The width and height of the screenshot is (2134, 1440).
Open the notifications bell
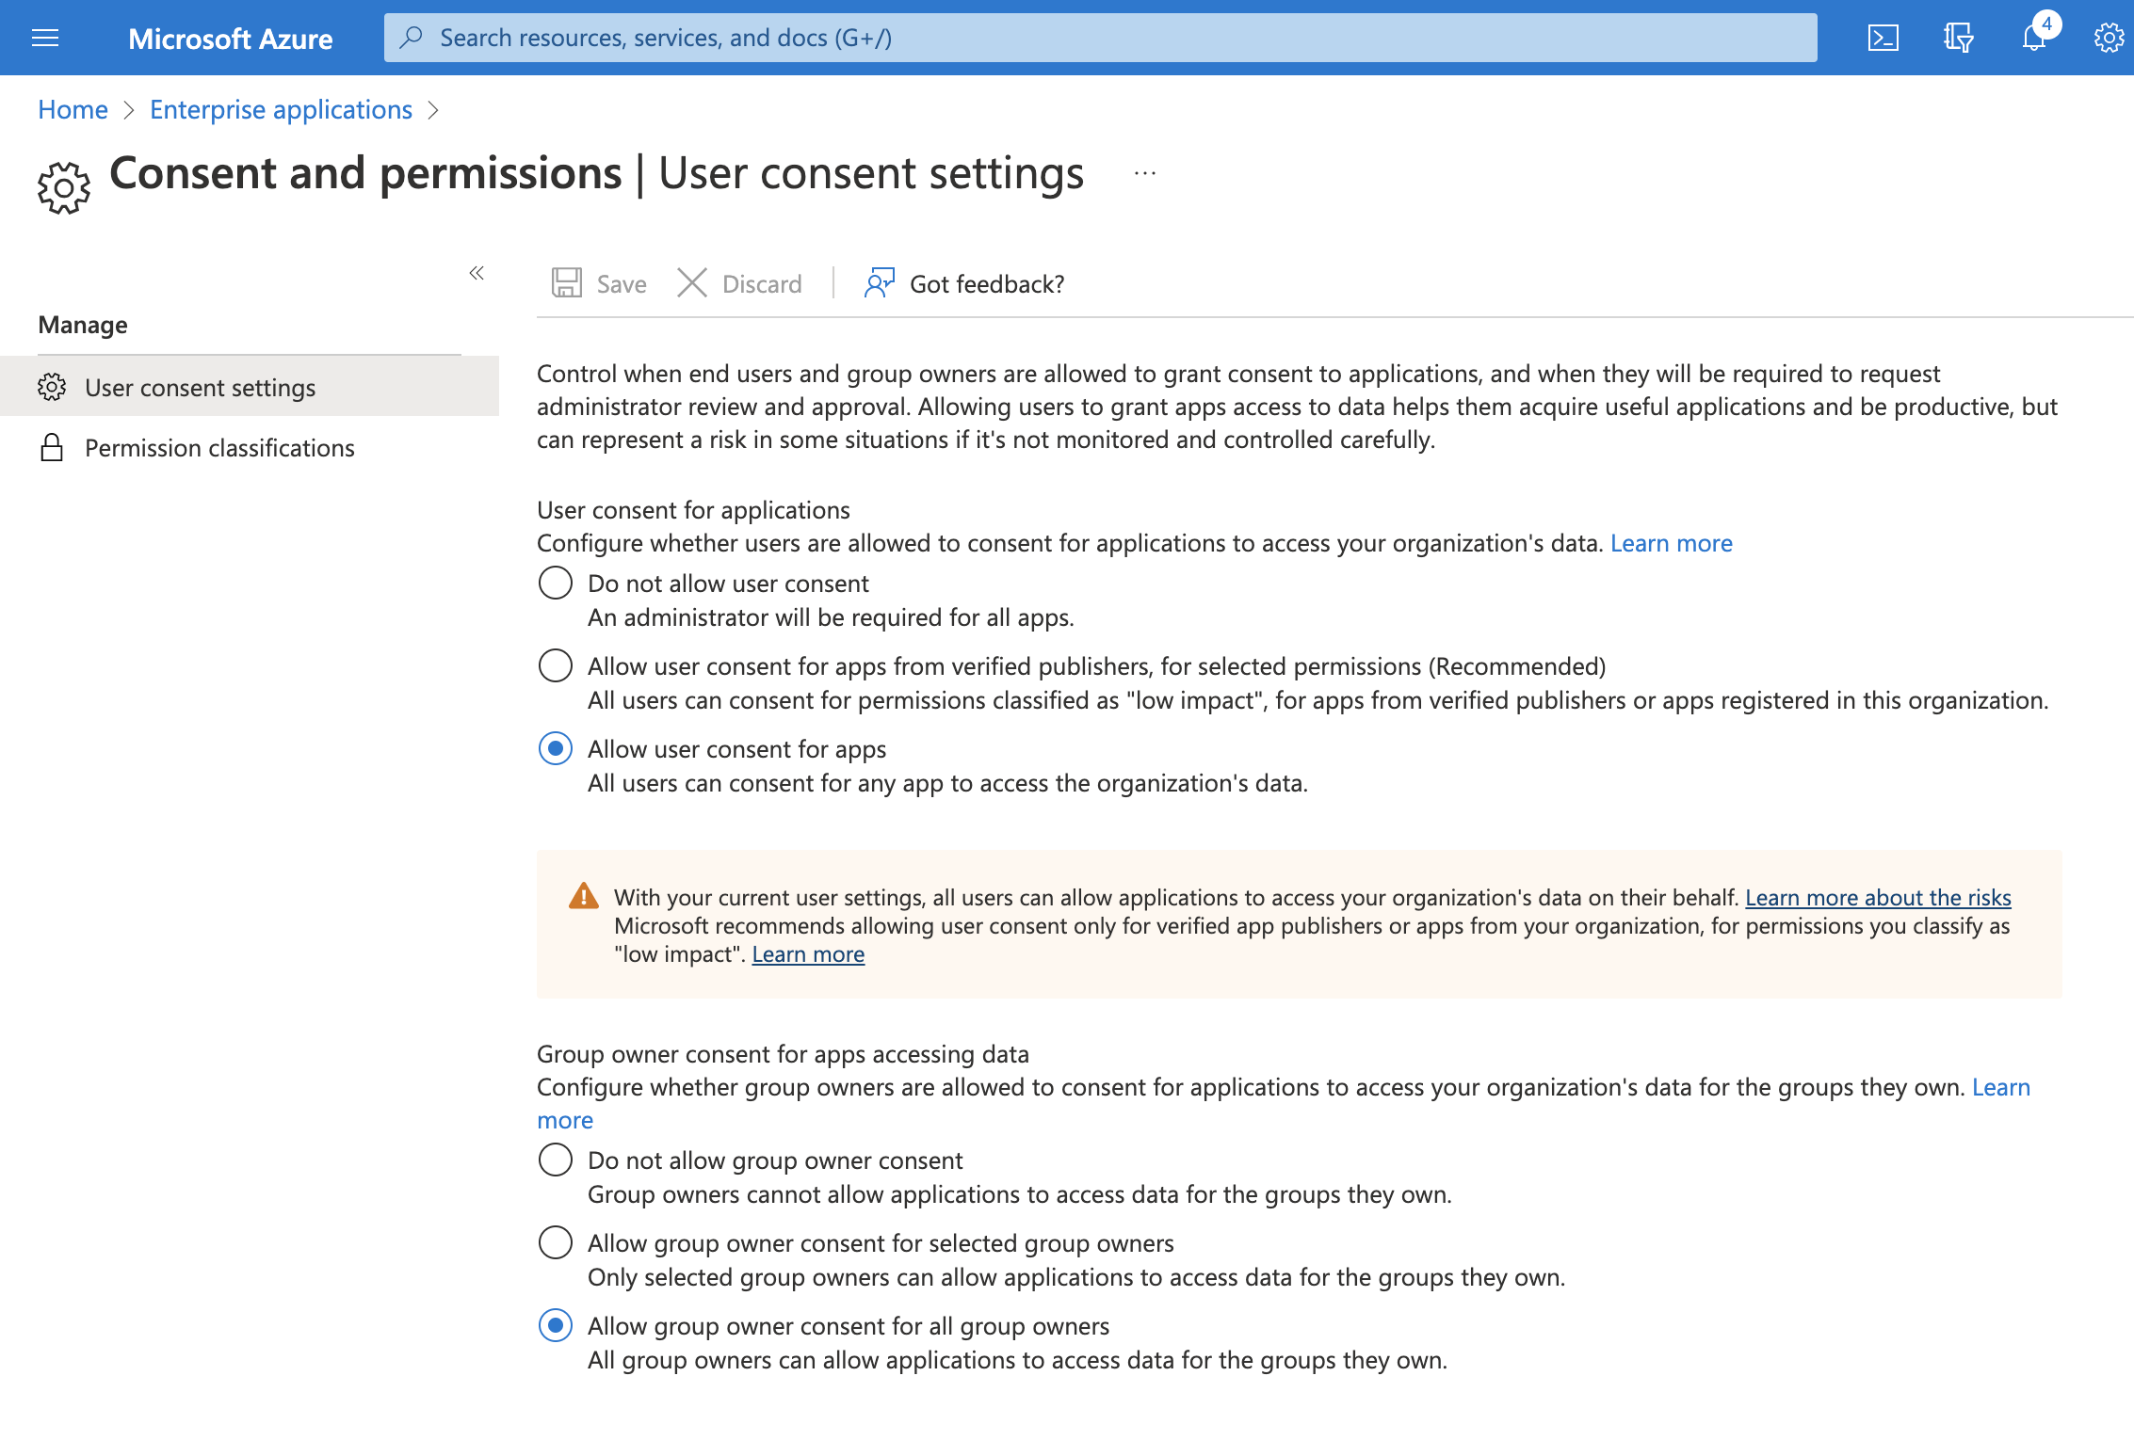(x=2033, y=38)
